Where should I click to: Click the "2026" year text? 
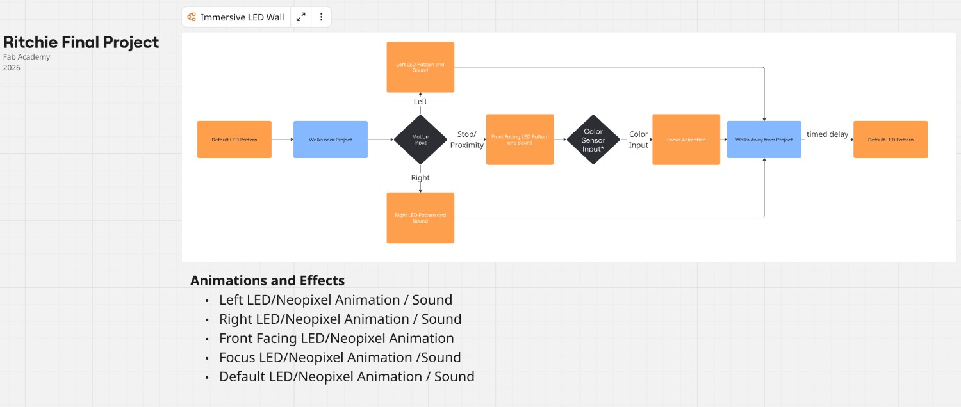tap(12, 68)
